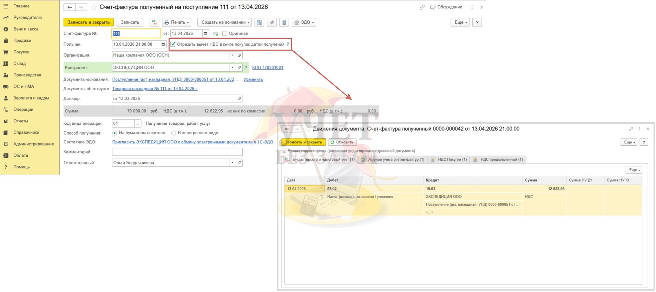Click the paperclip attached files icon

[271, 22]
